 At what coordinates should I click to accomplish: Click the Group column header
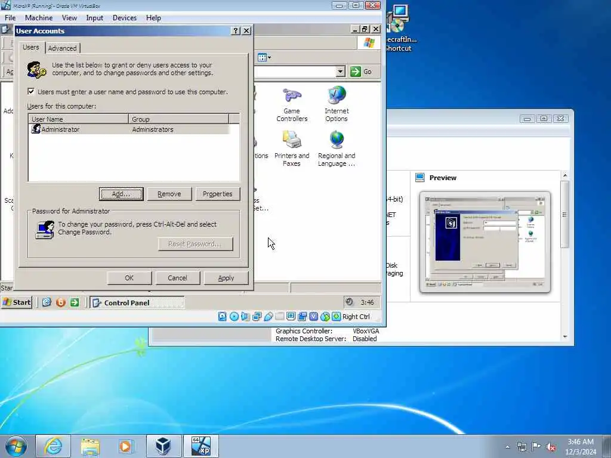[178, 119]
